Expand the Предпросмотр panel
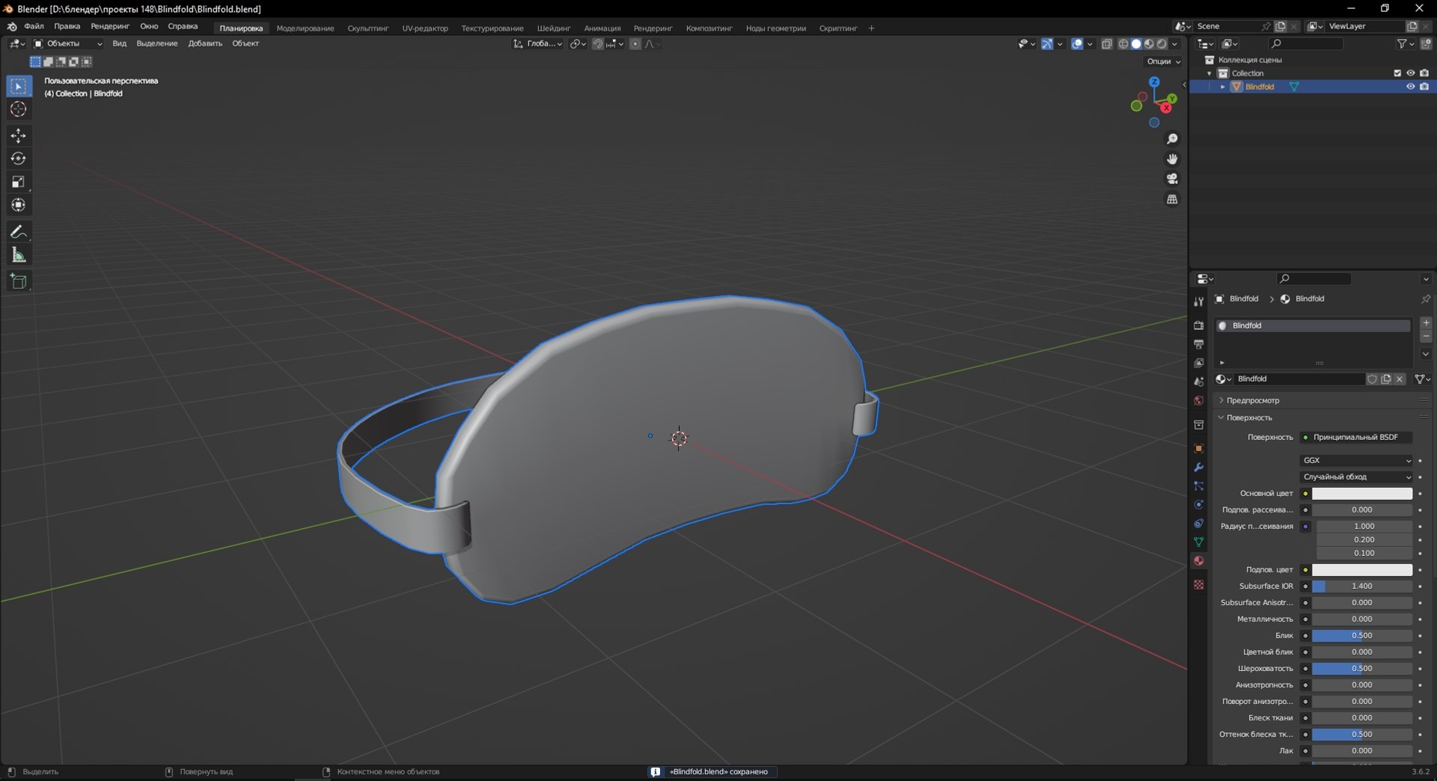The height and width of the screenshot is (781, 1437). 1254,400
